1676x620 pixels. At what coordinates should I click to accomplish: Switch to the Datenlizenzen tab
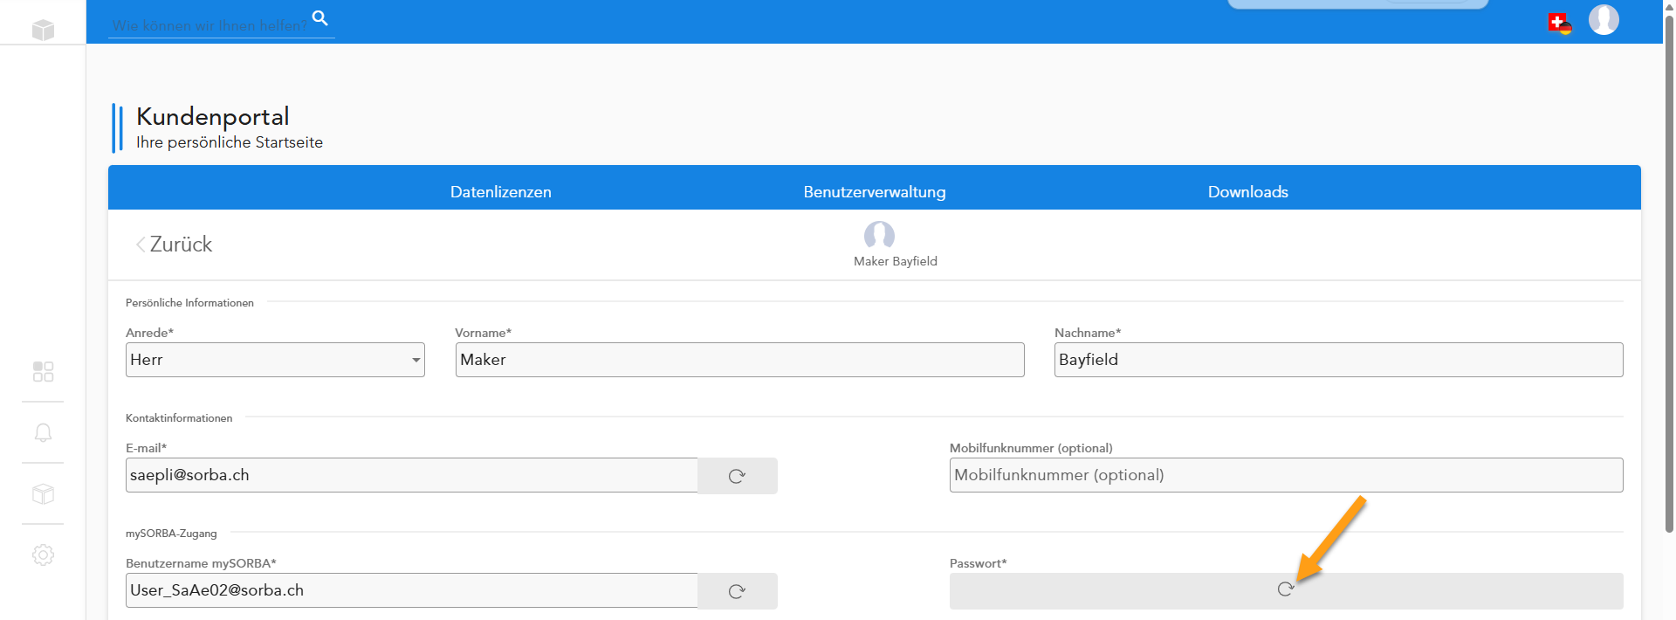501,192
